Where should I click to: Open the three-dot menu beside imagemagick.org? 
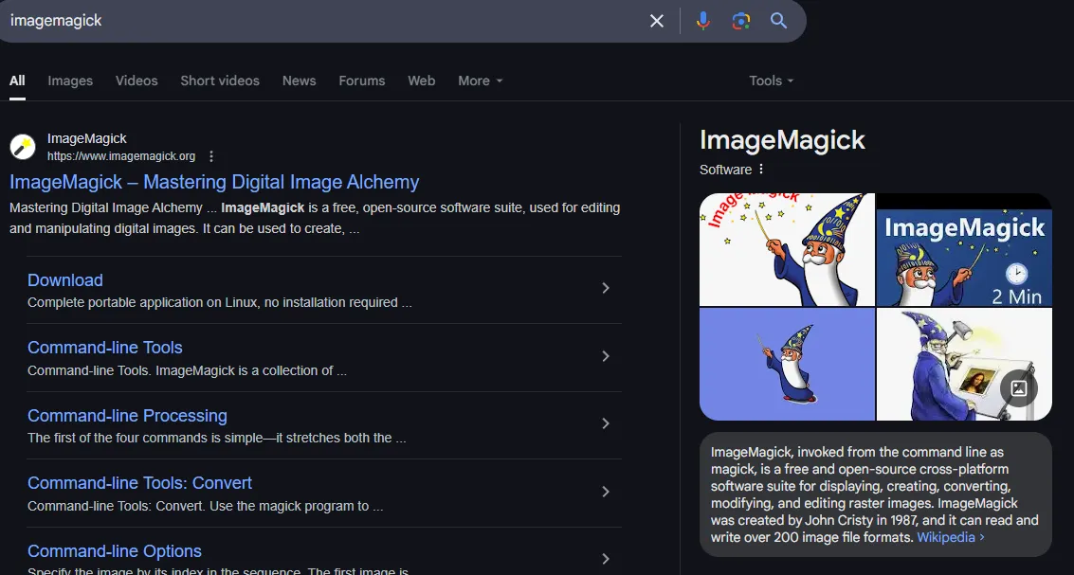coord(211,156)
